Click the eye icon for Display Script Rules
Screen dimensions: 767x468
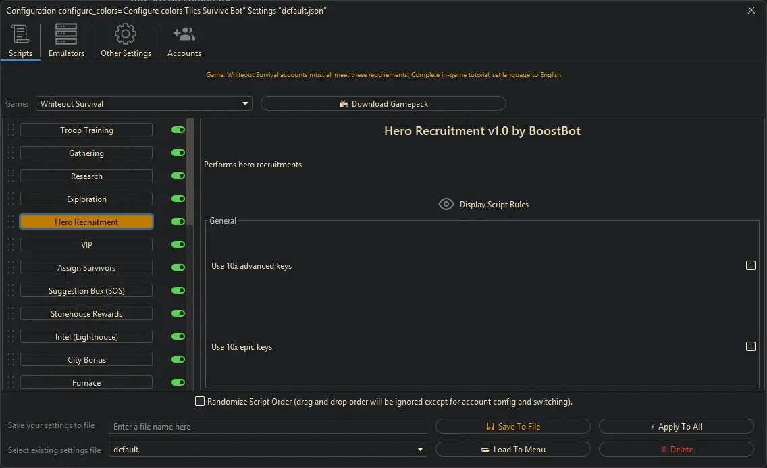pyautogui.click(x=446, y=204)
